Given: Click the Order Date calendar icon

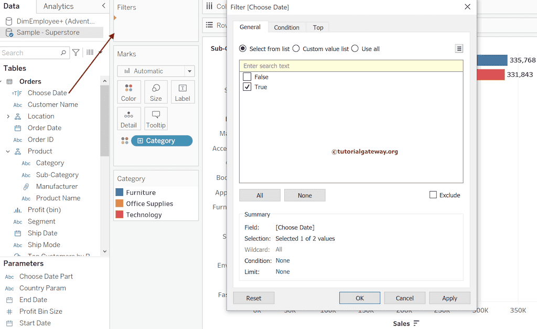Looking at the screenshot, I should (x=18, y=128).
